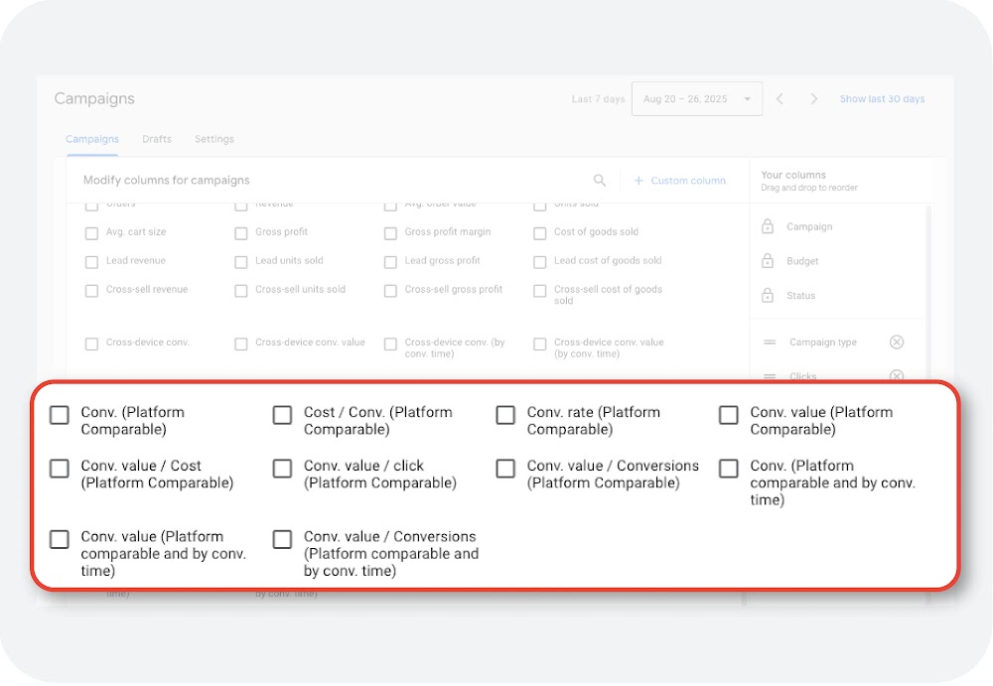The width and height of the screenshot is (993, 686).
Task: Remove Campaign type using its X icon
Action: click(897, 342)
